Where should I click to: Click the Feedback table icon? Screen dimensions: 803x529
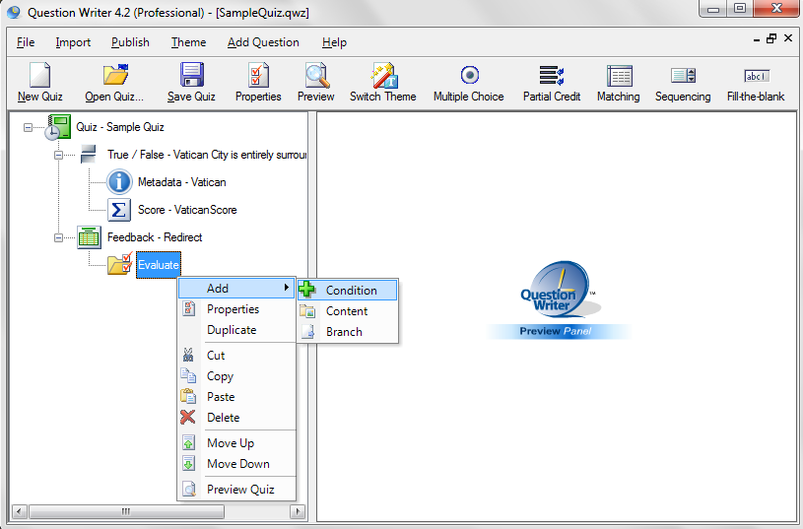[89, 237]
